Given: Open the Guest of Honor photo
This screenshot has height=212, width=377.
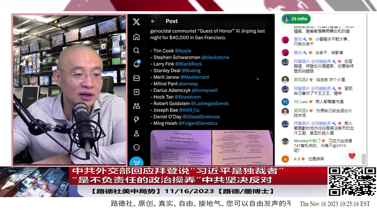Looking at the screenshot, I should tap(181, 148).
